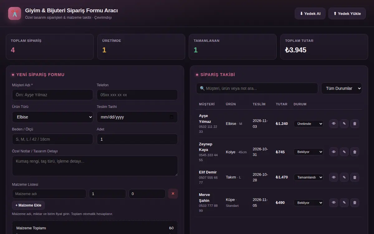This screenshot has width=374, height=234.
Task: Change Elif Demir status from Tamamlandı
Action: [x=309, y=177]
